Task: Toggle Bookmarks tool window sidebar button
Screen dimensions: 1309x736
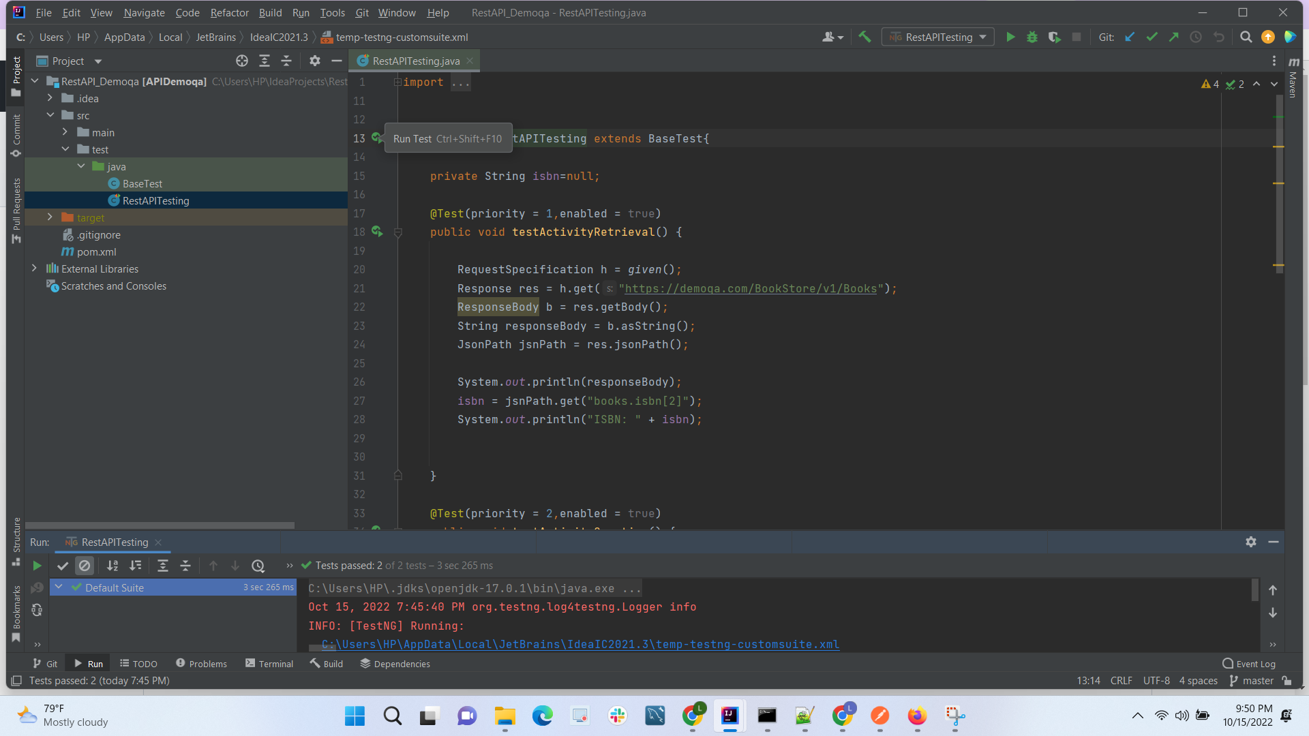Action: [16, 613]
